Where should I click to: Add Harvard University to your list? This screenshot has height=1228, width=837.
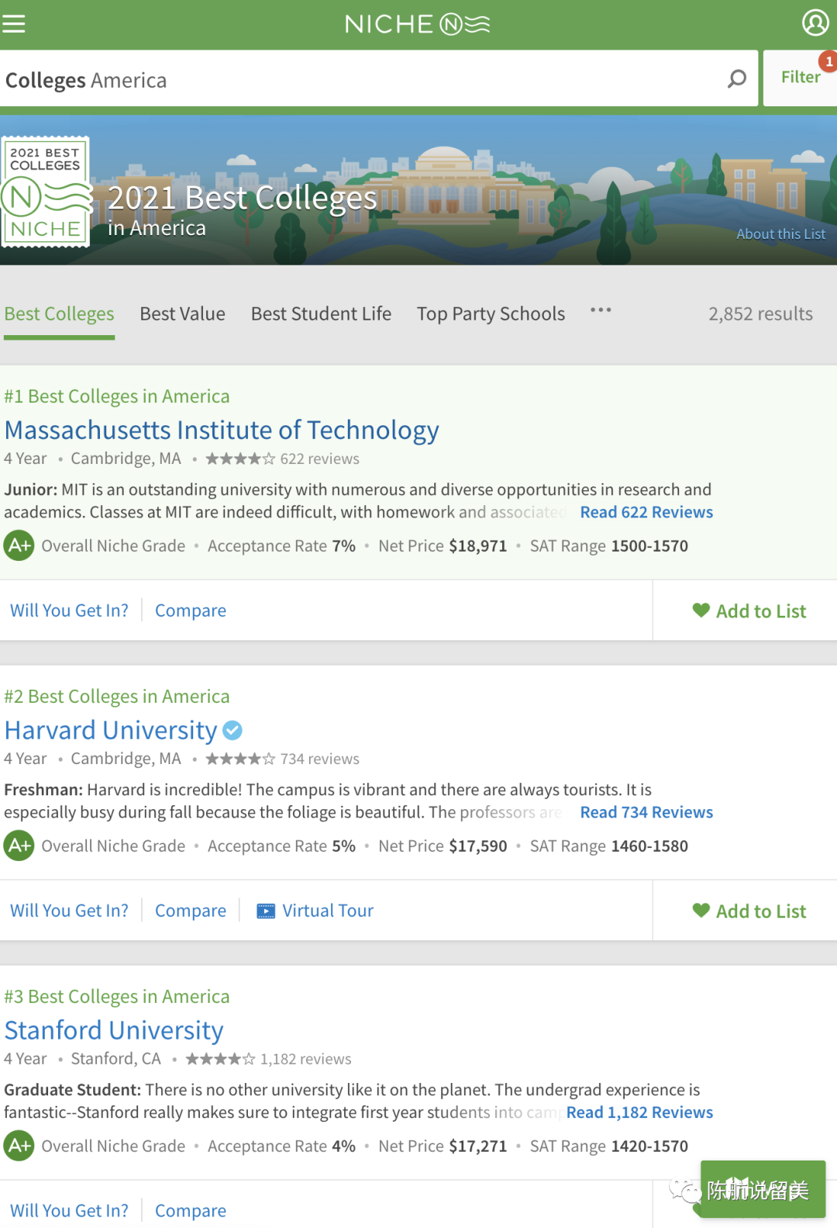749,911
